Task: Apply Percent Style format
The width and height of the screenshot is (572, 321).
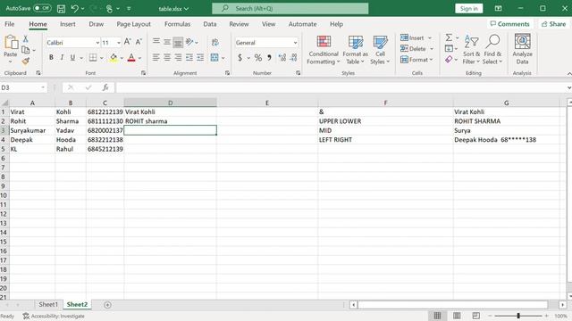Action: (258, 57)
